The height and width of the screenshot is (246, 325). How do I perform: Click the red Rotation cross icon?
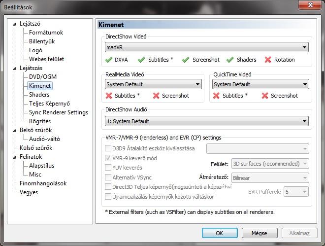pos(268,60)
